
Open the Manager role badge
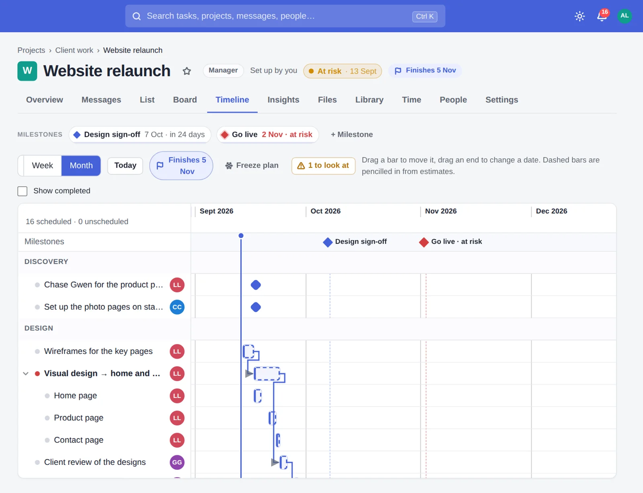[223, 71]
